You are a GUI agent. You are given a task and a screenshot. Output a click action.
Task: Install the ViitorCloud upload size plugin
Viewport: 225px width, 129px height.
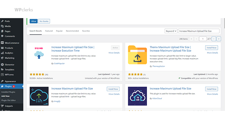click(x=212, y=89)
